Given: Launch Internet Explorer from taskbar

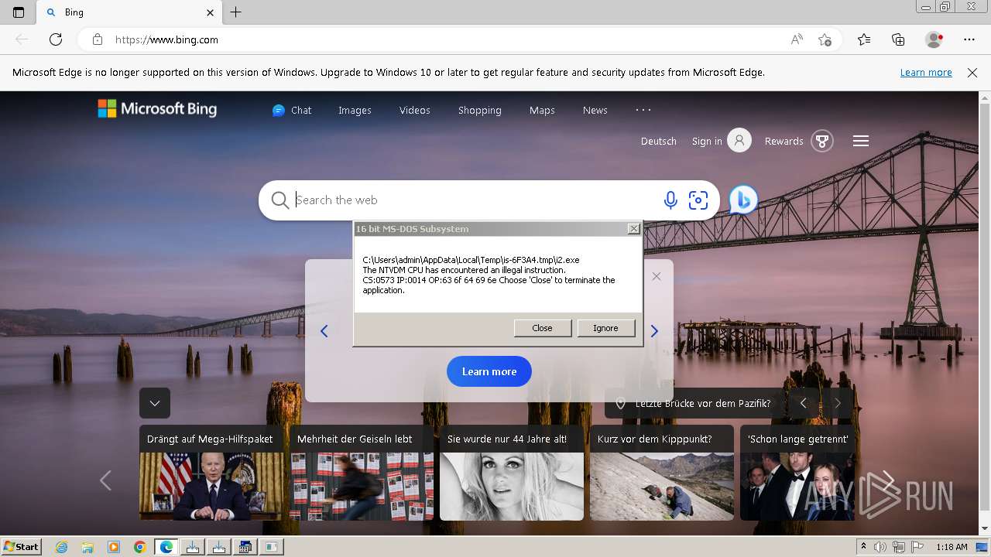Looking at the screenshot, I should click(x=61, y=547).
